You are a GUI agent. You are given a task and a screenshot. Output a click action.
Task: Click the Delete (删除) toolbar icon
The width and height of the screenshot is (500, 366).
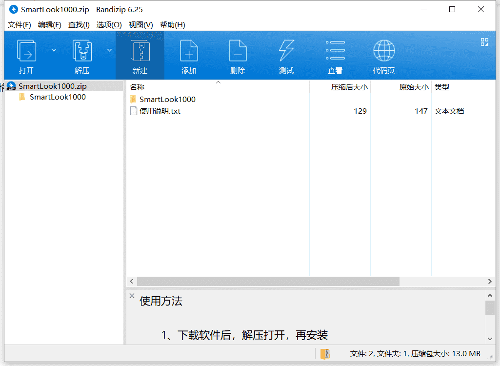pos(238,51)
